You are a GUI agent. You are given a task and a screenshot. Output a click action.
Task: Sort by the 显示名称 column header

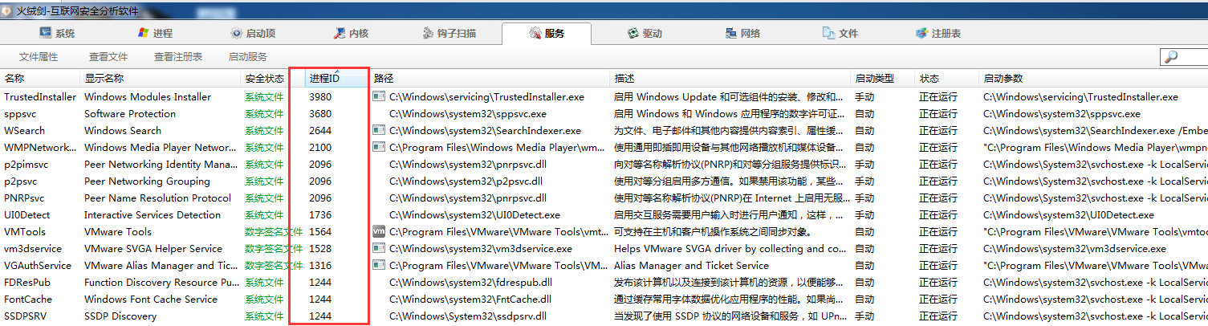pyautogui.click(x=161, y=79)
